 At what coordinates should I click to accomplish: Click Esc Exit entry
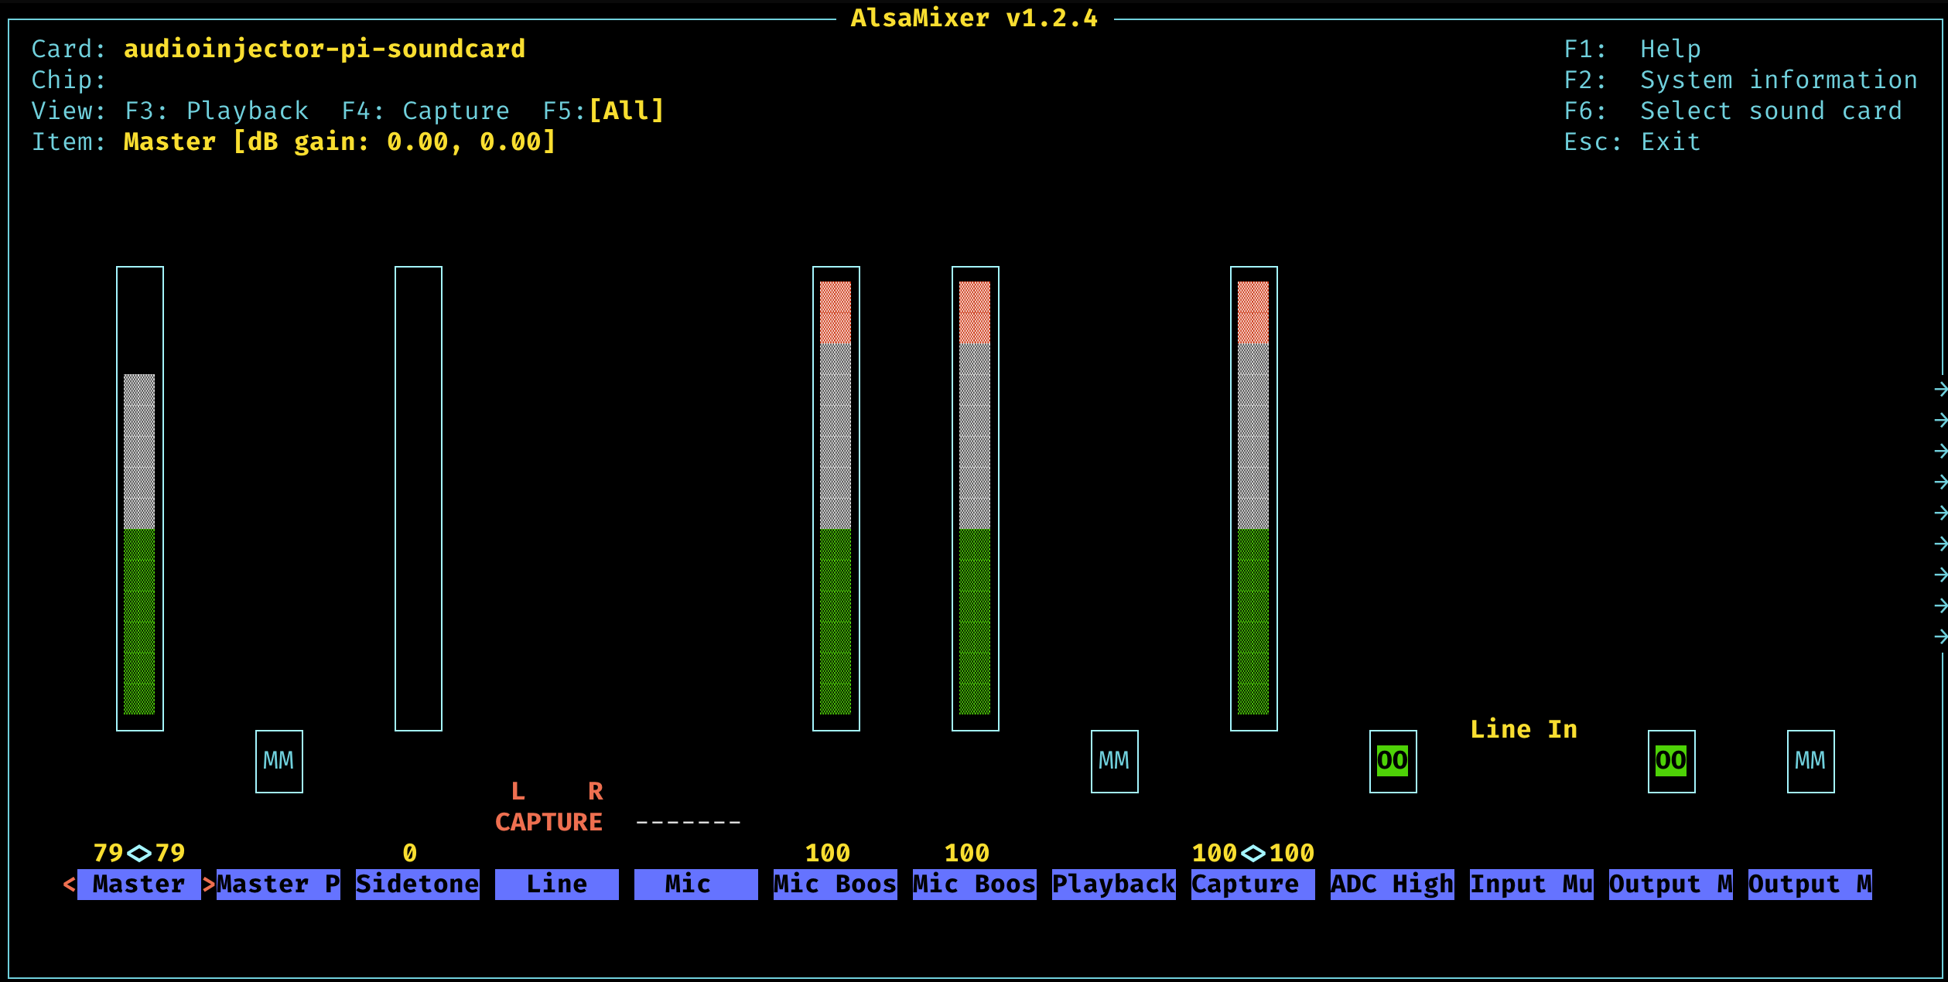[x=1632, y=142]
